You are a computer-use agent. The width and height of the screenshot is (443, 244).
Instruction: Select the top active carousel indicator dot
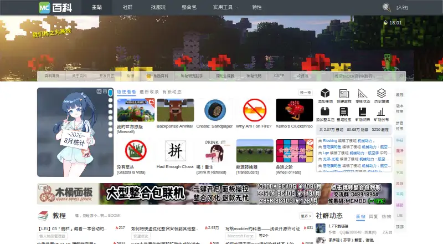pos(110,93)
